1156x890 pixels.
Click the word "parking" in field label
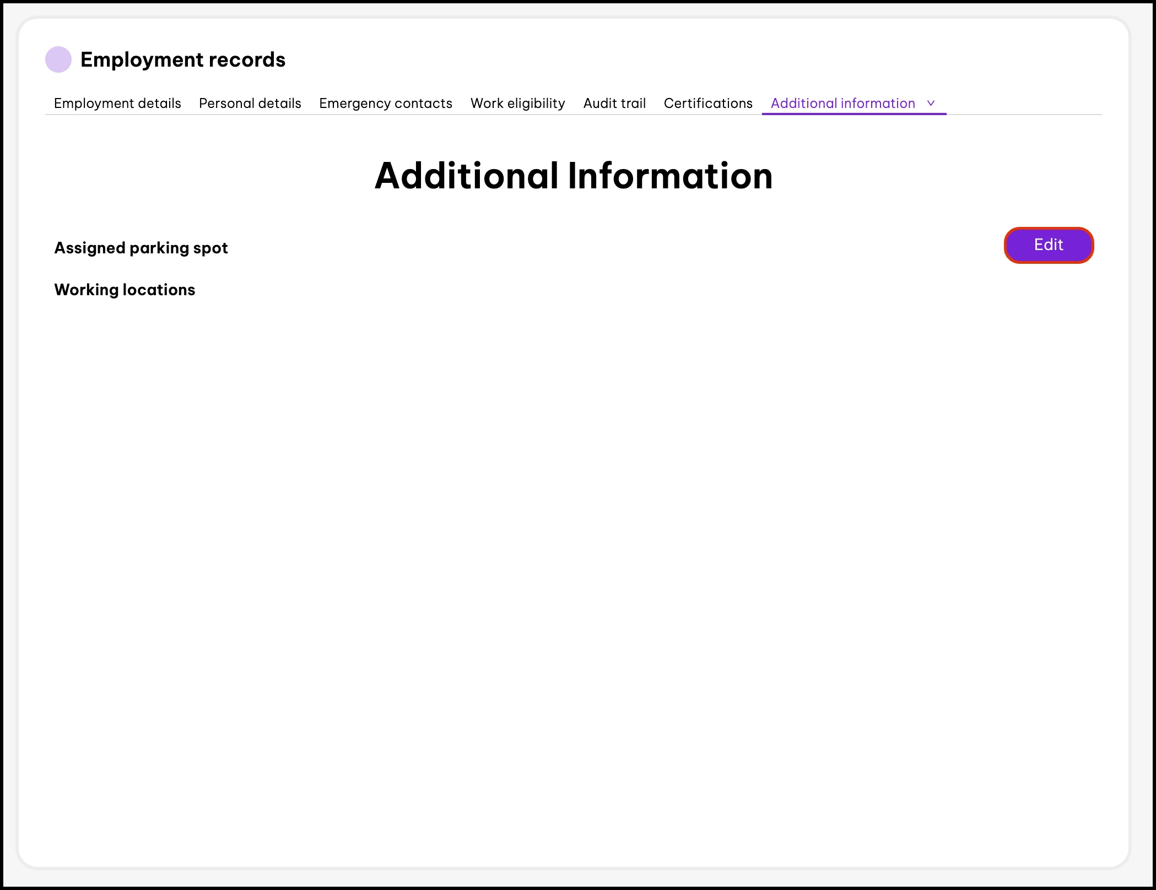[x=159, y=248]
